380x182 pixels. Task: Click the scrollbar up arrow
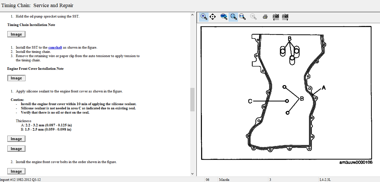point(192,15)
